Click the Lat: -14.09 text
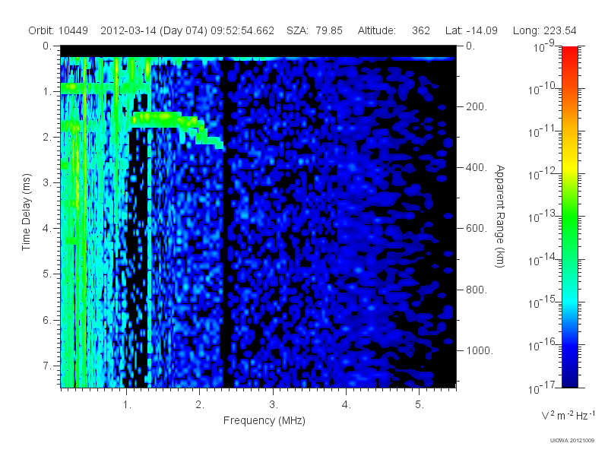608x456 pixels. [471, 30]
